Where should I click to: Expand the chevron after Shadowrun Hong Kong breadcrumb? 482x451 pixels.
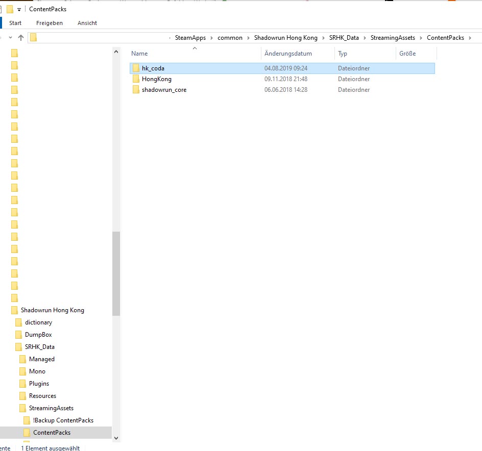(323, 38)
